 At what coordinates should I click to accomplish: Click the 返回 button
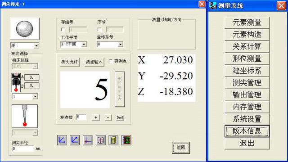pyautogui.click(x=181, y=148)
